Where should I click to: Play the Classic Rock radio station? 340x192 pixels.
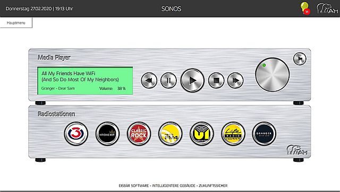click(139, 134)
